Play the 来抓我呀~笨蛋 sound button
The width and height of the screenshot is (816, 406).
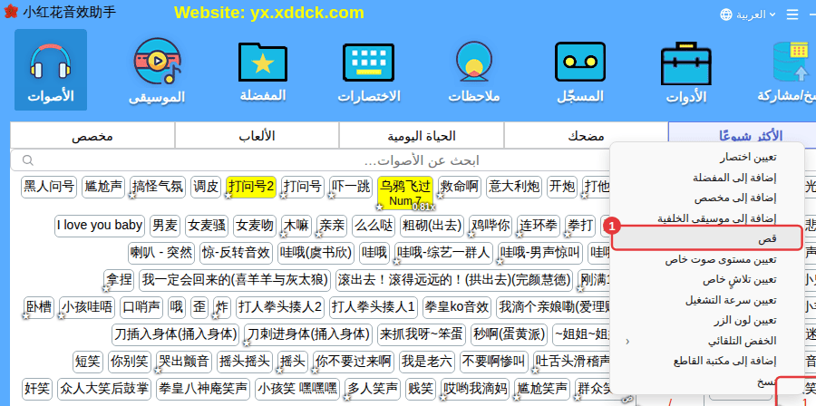point(422,334)
